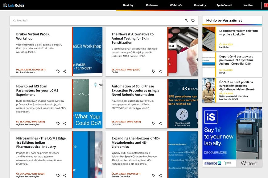Screen dimensions: 268x178
Task: Open 'The Newest Alternative to Animal Testing' title
Action: tap(133, 38)
